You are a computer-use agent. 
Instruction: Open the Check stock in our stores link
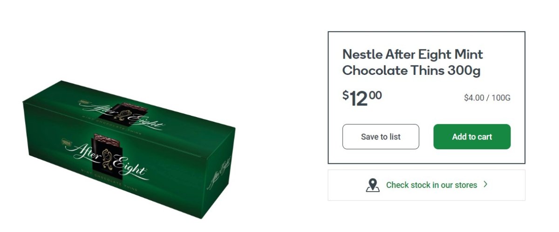pos(431,185)
